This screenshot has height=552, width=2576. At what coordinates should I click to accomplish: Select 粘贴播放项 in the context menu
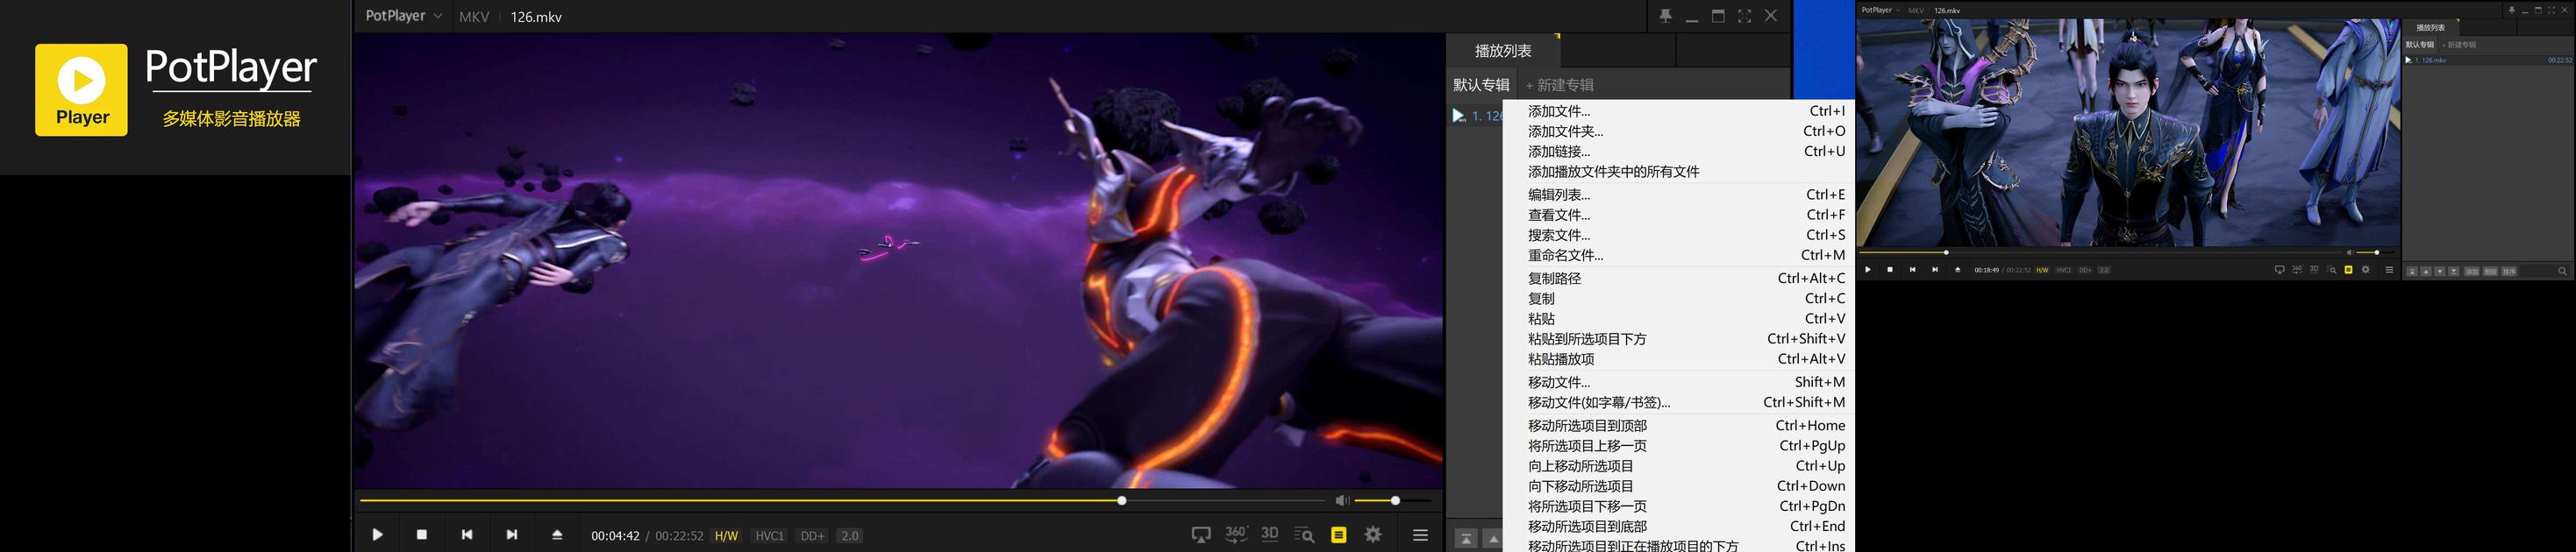pyautogui.click(x=1679, y=358)
